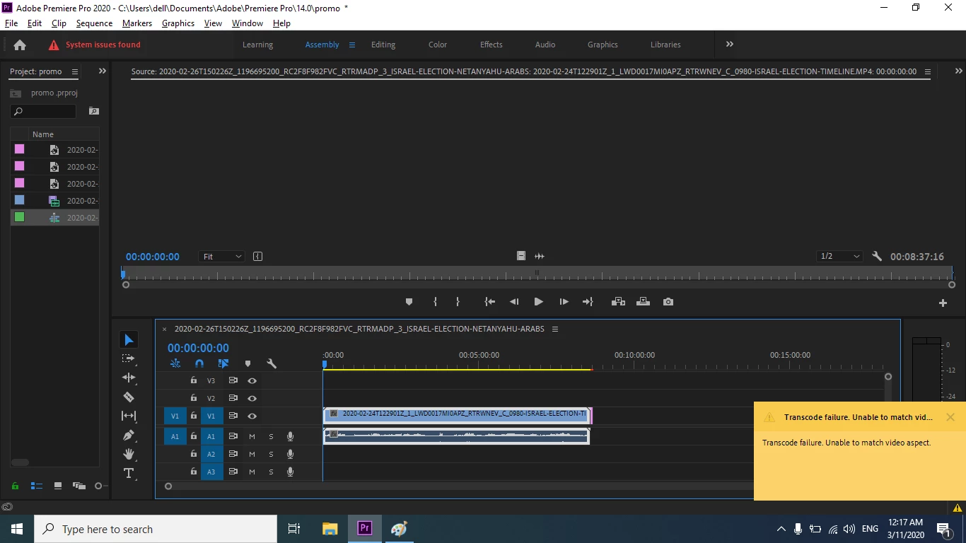Expand hidden panels next to Project
The image size is (966, 543).
[x=103, y=71]
